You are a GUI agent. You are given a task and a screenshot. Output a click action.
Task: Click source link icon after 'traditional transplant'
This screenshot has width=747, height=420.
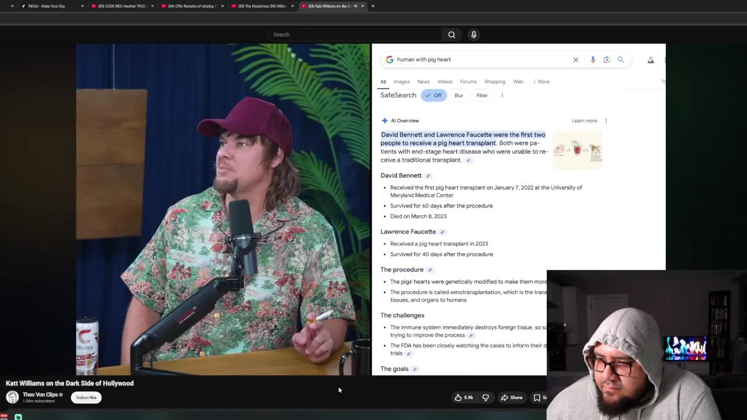468,160
